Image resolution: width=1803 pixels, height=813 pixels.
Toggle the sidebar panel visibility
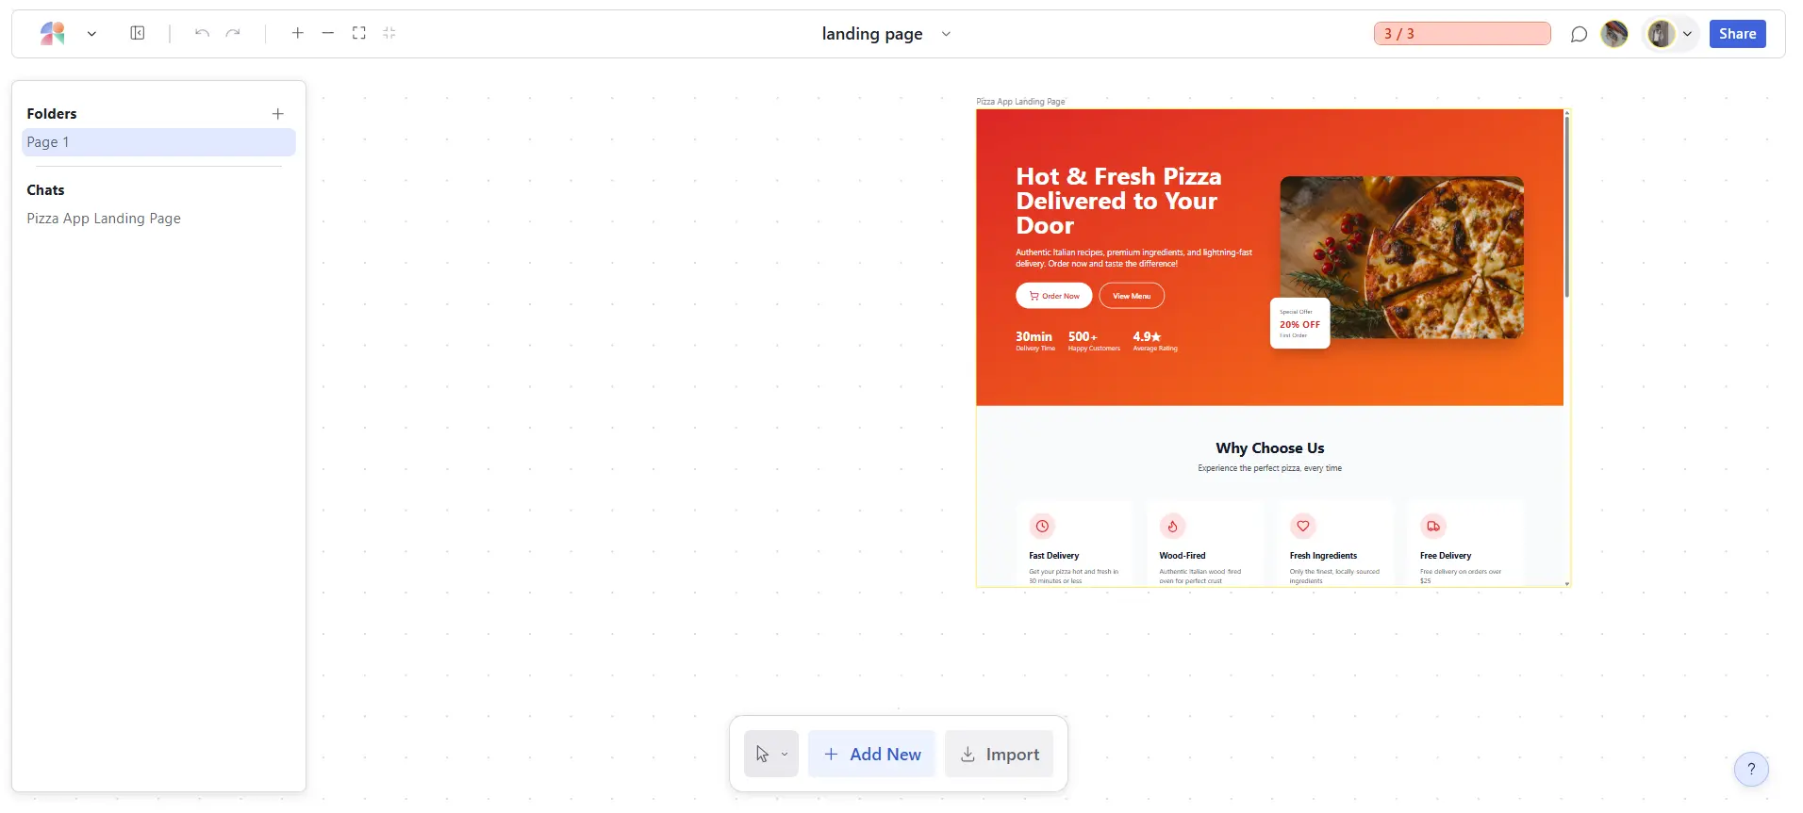pos(138,34)
